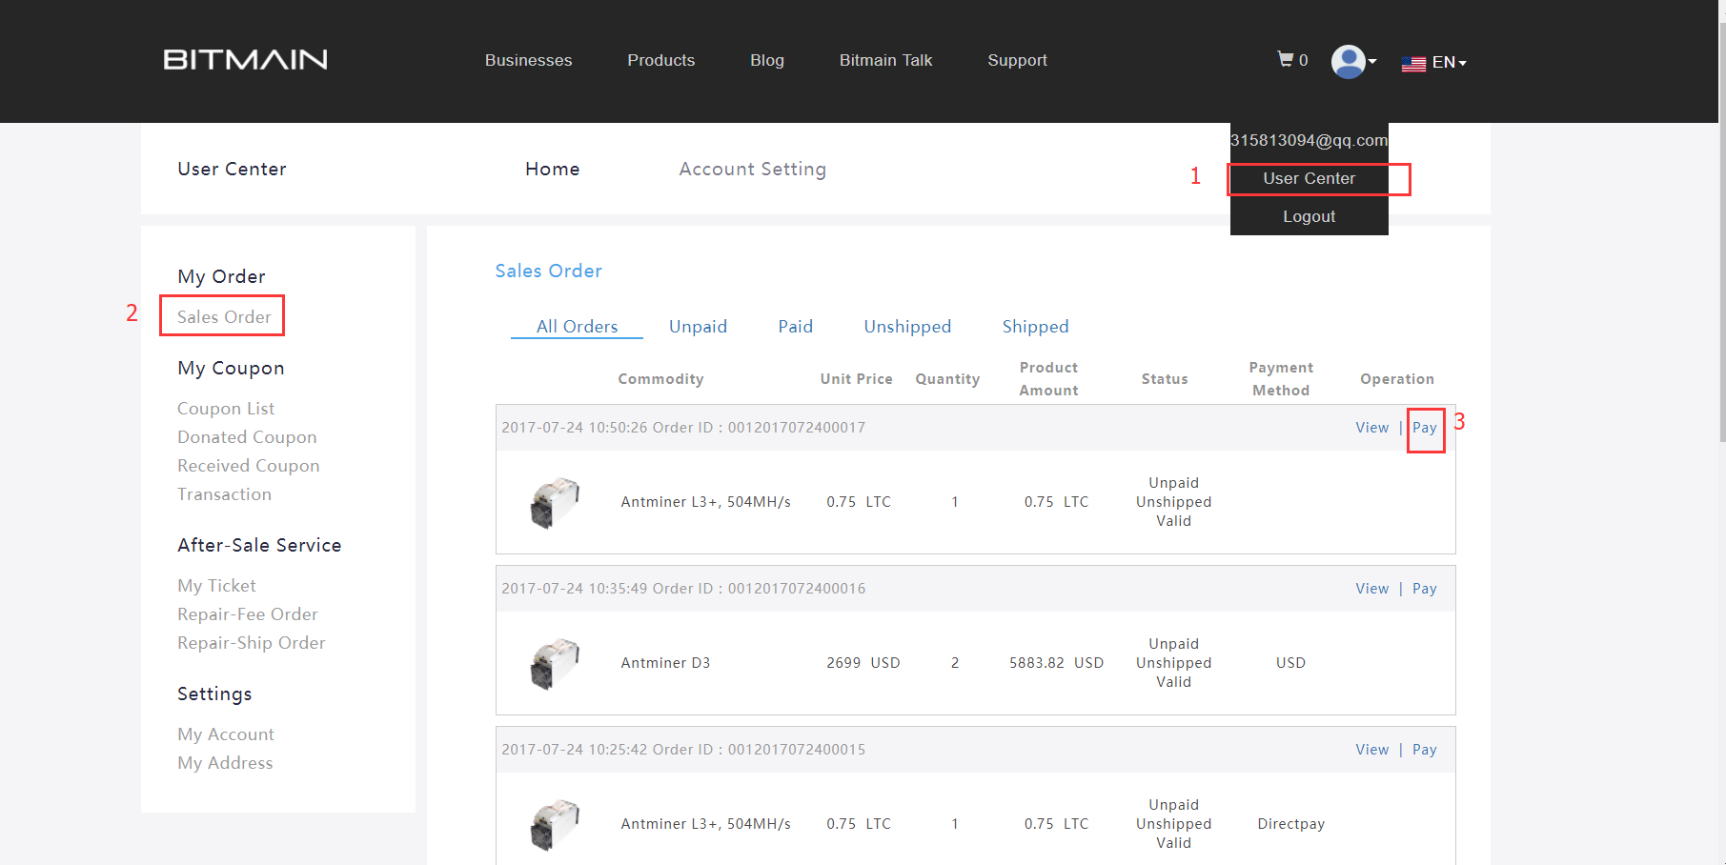The image size is (1726, 865).
Task: Switch to the Home tab
Action: 552,169
